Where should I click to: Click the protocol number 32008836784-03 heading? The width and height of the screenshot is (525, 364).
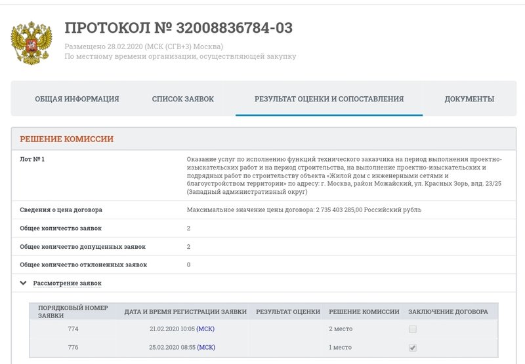178,28
